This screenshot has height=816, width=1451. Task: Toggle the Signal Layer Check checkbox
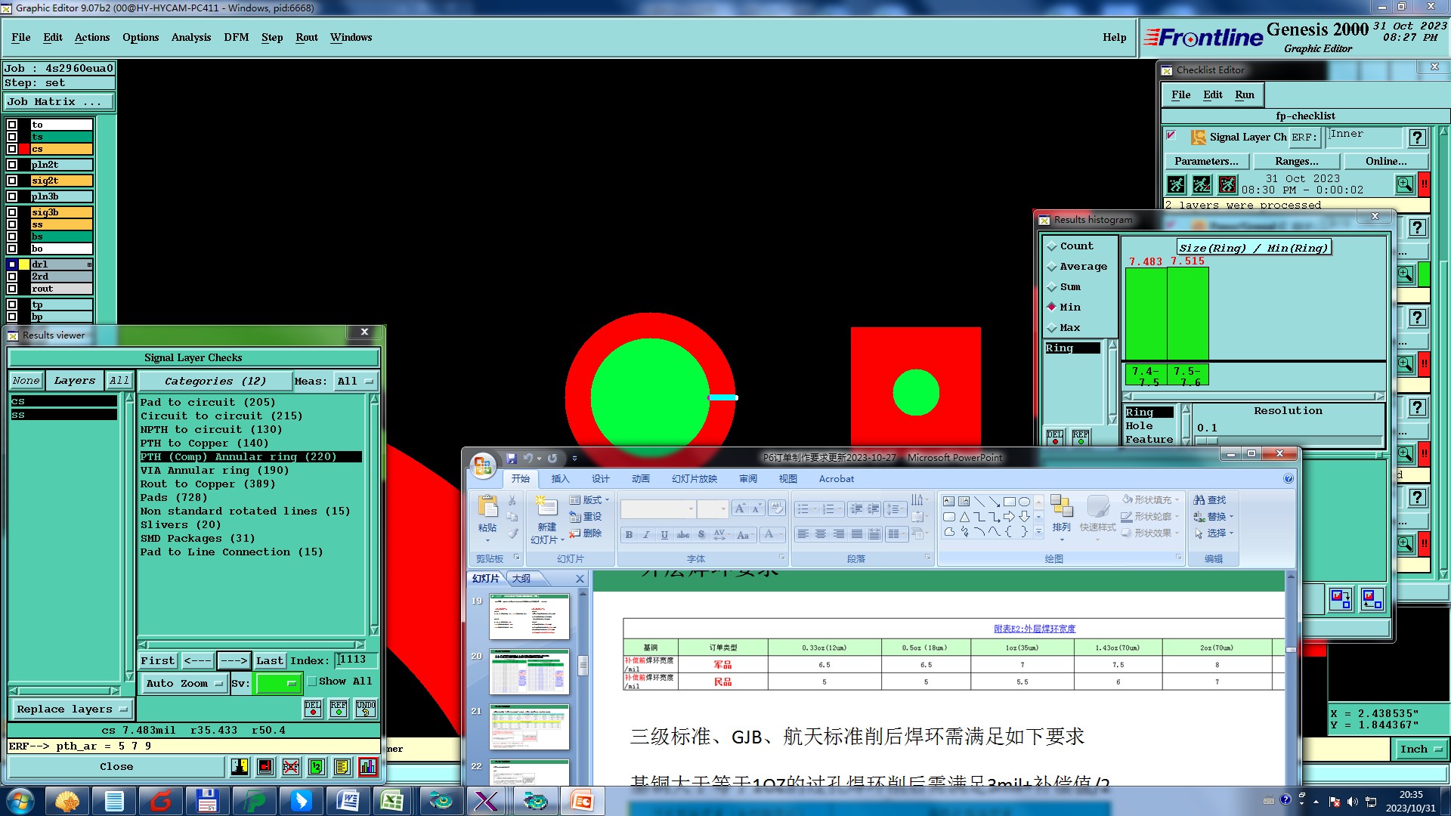(1171, 136)
